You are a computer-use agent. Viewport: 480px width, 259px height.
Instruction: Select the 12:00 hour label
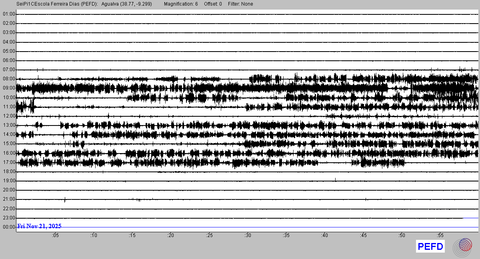click(x=9, y=116)
